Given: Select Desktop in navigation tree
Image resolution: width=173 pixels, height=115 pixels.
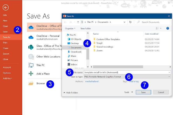Looking at the screenshot, I should tap(73, 43).
